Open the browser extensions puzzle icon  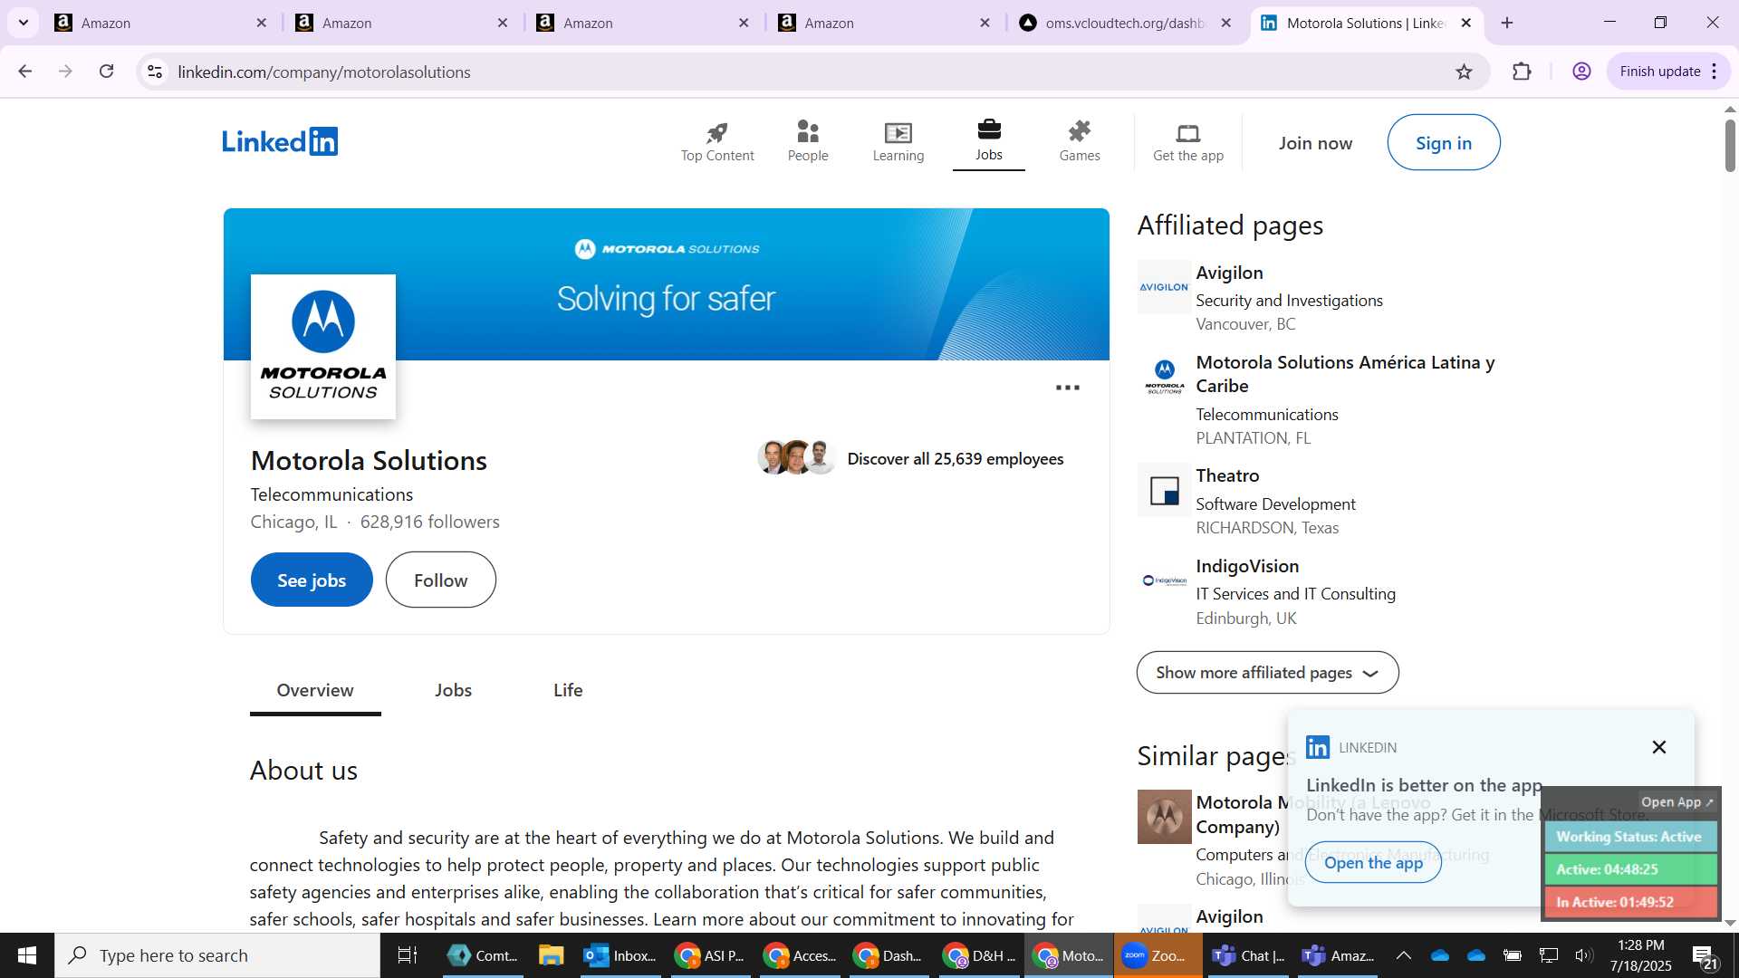pos(1523,72)
